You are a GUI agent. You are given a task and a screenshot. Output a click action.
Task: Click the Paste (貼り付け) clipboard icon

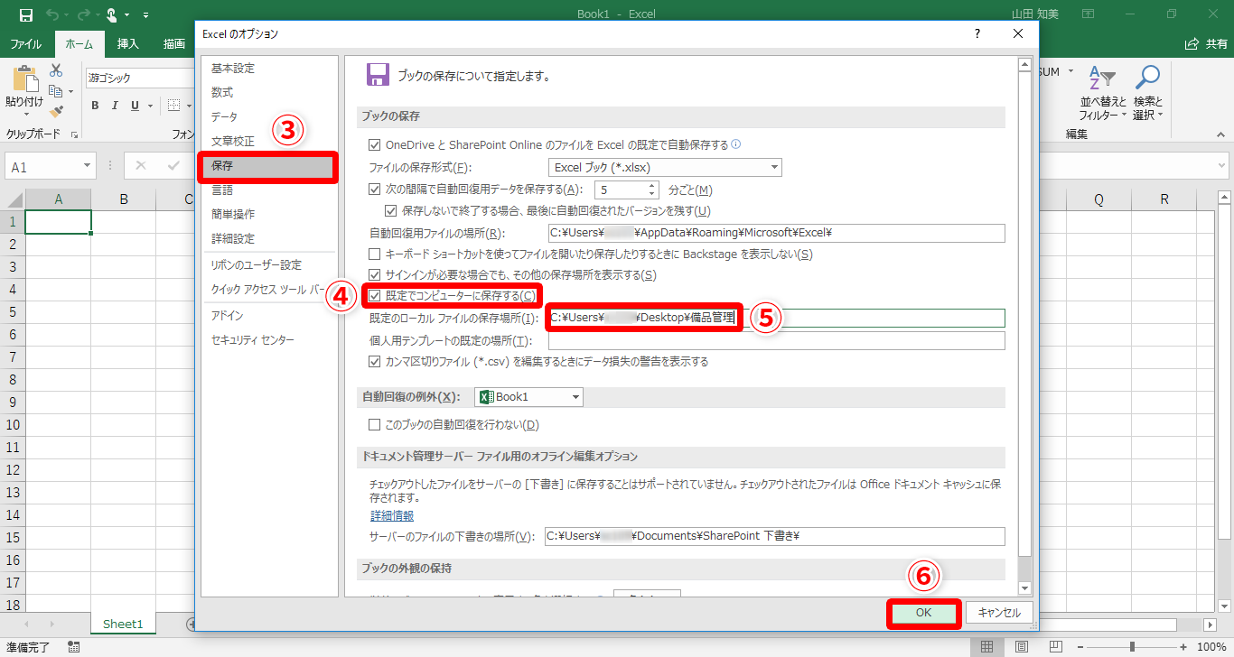click(x=24, y=79)
